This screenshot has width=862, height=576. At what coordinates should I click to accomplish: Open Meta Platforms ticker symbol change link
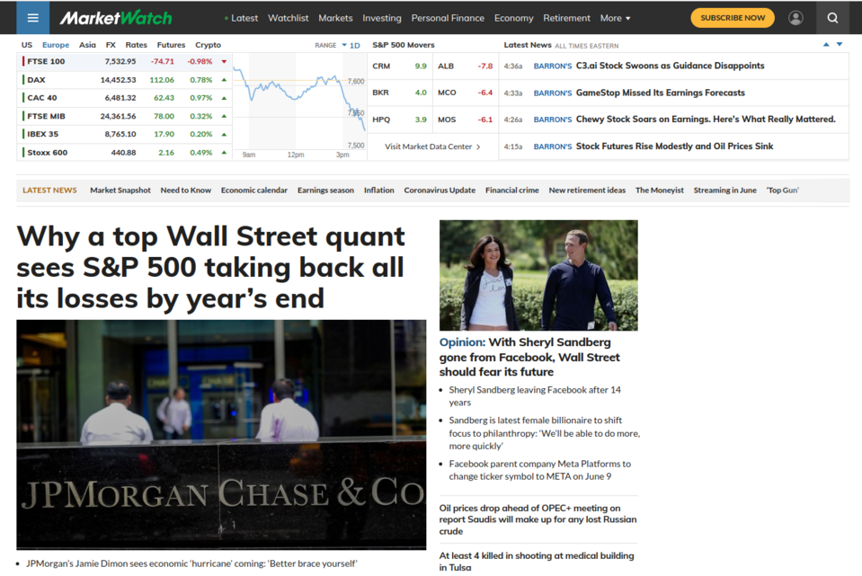point(540,470)
